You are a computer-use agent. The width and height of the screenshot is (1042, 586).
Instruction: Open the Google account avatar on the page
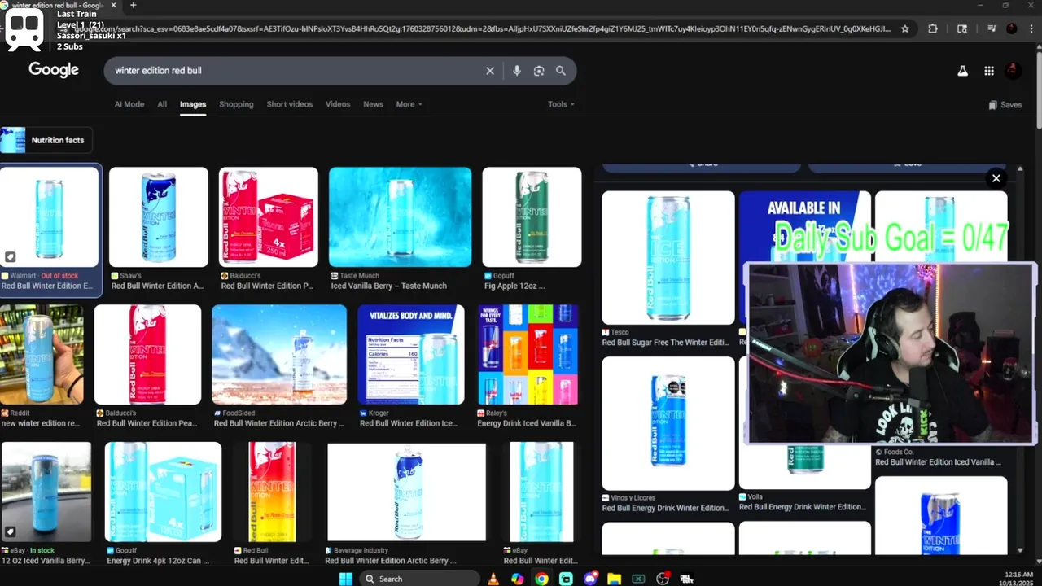coord(1013,71)
